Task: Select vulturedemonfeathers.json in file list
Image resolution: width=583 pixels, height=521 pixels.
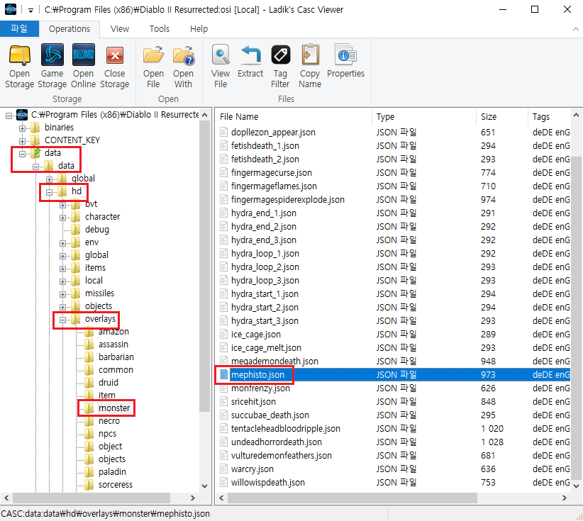Action: coord(281,456)
